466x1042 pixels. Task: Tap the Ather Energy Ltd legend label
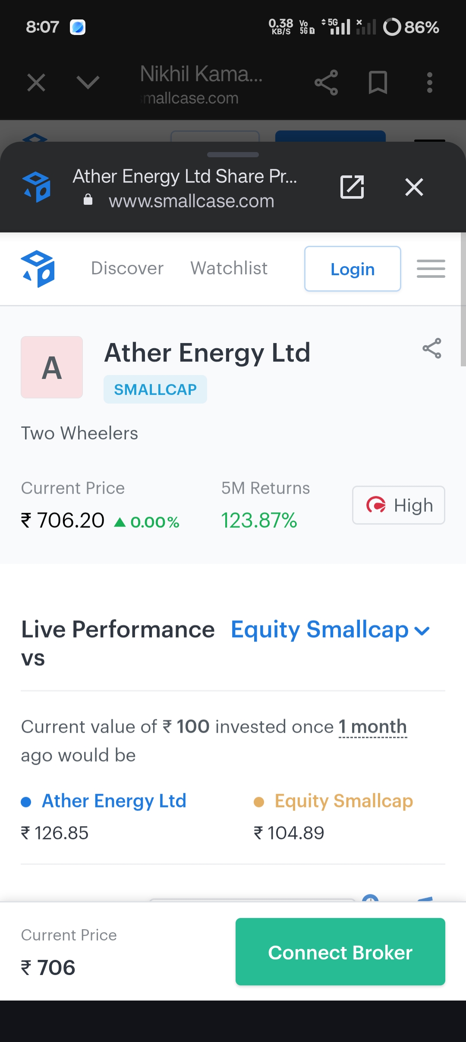click(114, 801)
